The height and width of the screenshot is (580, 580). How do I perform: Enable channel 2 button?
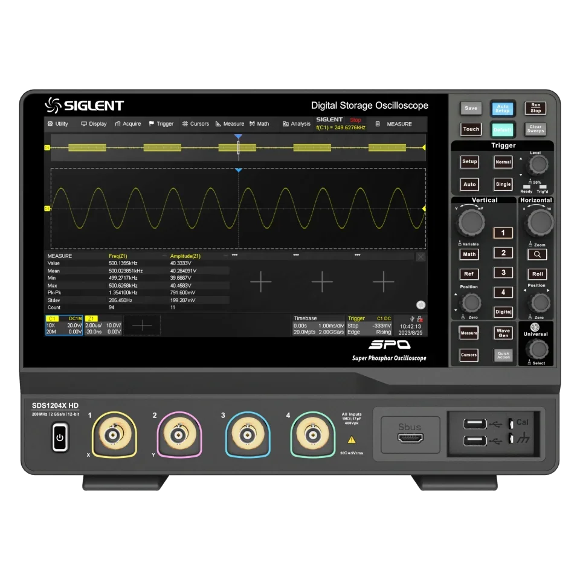tap(503, 253)
